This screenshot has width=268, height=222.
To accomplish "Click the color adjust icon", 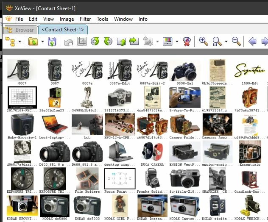I will (167, 42).
